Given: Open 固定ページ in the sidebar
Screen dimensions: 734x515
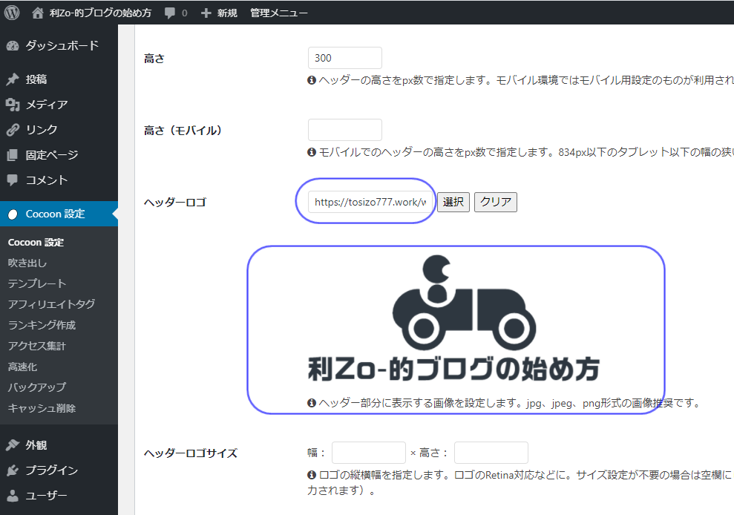Looking at the screenshot, I should (51, 155).
